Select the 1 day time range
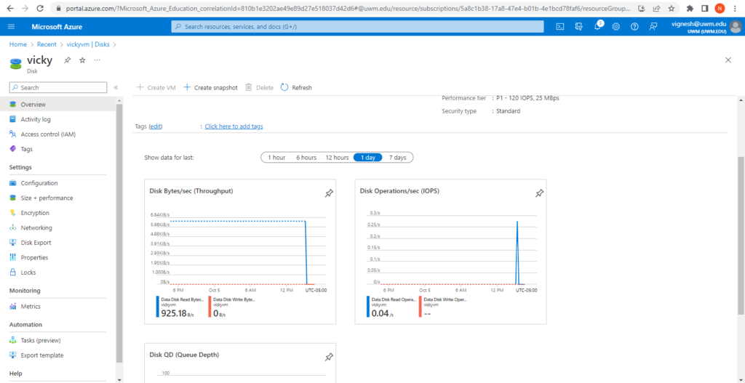Viewport: 745px width, 383px height. [x=367, y=158]
